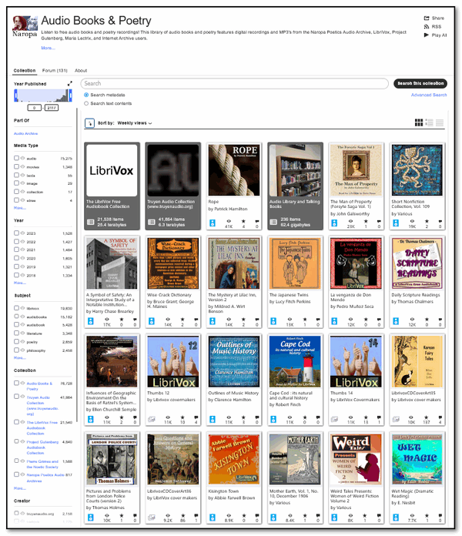Open the Weird Tales cover thumbnail
462x536 pixels.
[356, 459]
